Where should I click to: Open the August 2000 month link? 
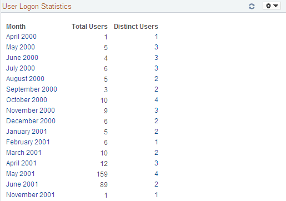click(25, 79)
